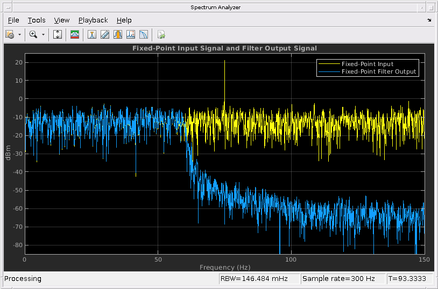Image resolution: width=438 pixels, height=289 pixels.
Task: Open Channel Measurements panel icon
Action: click(117, 34)
